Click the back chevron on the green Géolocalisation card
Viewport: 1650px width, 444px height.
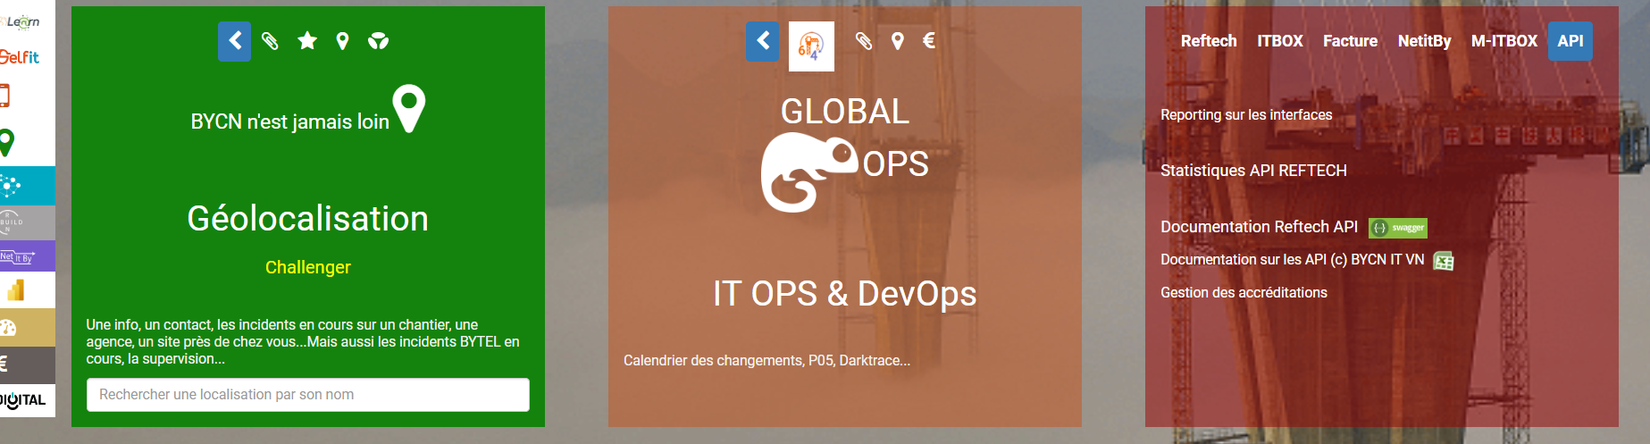click(x=235, y=41)
